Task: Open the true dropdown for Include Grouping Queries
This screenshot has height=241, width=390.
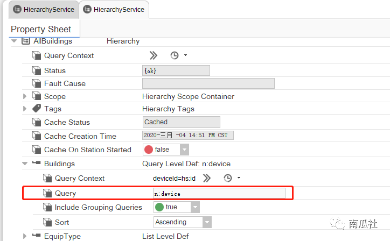Action: (195, 207)
